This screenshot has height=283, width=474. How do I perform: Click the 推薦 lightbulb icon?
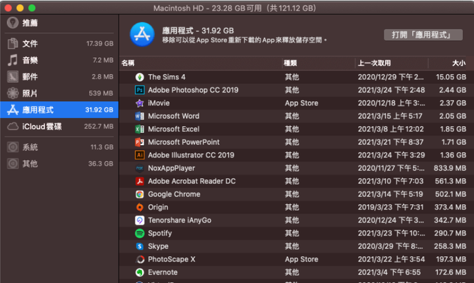(x=13, y=22)
